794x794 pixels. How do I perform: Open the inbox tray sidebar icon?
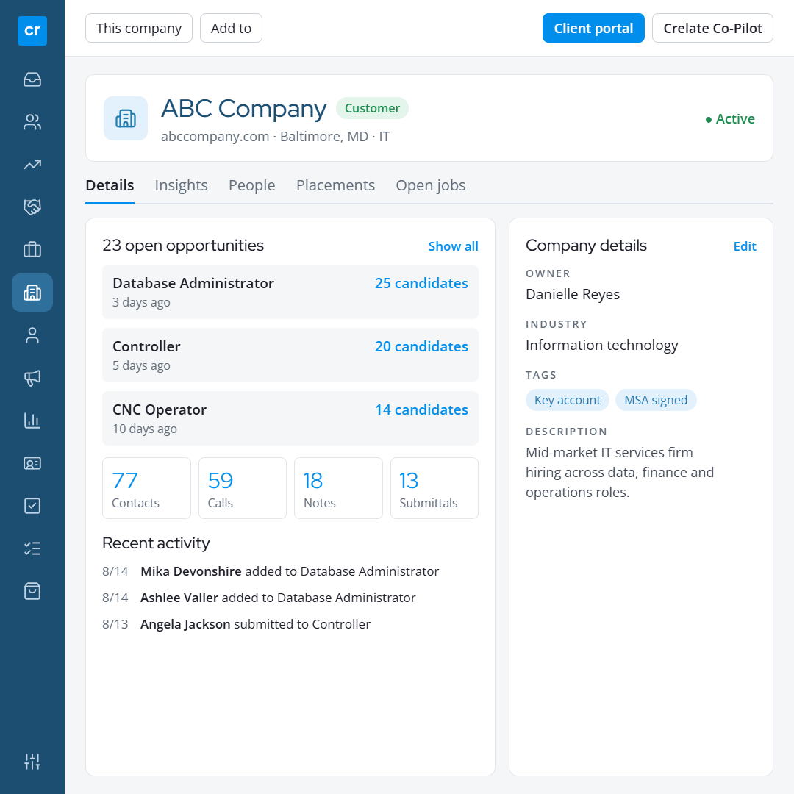click(32, 79)
